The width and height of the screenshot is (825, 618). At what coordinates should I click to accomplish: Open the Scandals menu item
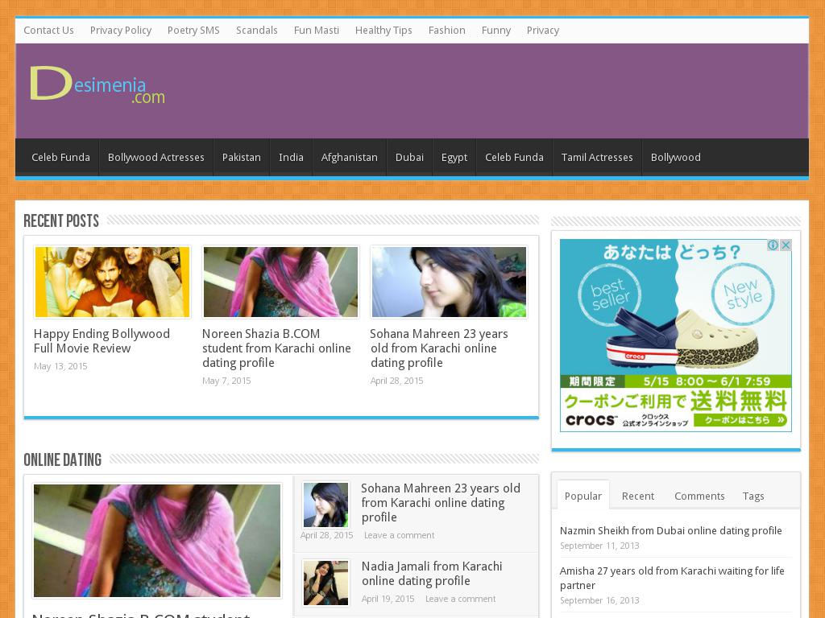point(257,31)
